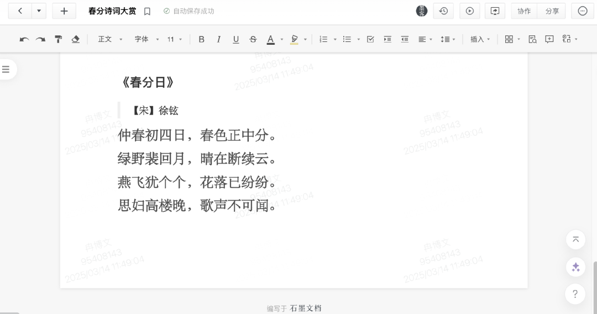Viewport: 597px width, 314px height.
Task: Open the 字体 font family dropdown
Action: tap(146, 39)
